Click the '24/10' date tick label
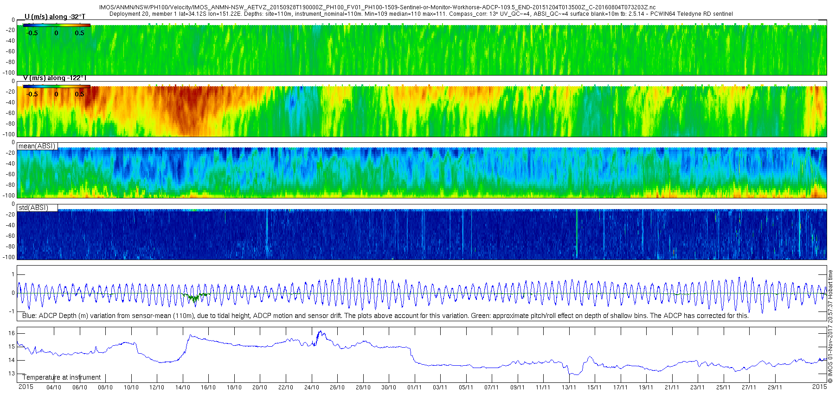 coord(311,388)
